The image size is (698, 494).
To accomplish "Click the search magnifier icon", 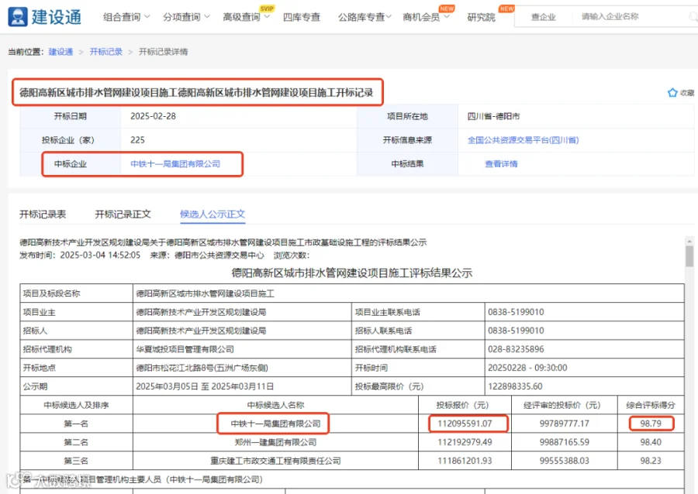I will pos(693,17).
